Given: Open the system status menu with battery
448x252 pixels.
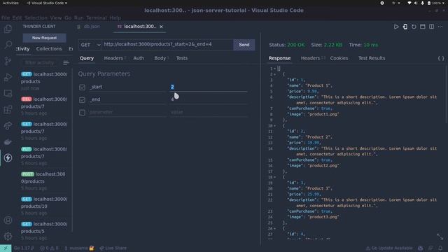Looking at the screenshot, I should coord(426,3).
